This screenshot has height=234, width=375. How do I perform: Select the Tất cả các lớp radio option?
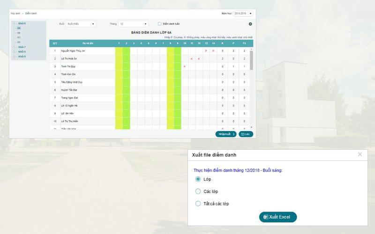coord(198,204)
